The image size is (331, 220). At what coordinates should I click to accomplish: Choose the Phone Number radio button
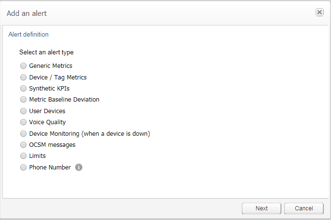tap(23, 168)
